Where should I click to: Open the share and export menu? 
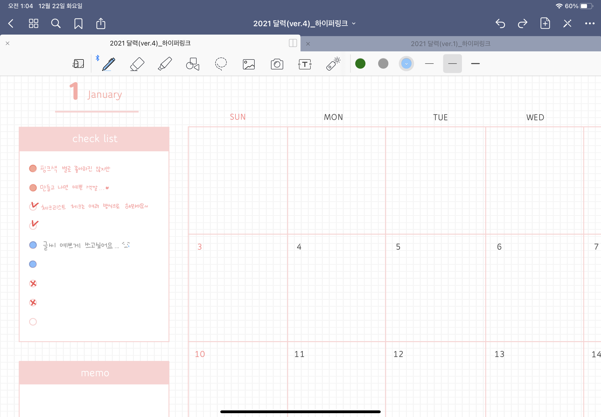coord(101,23)
